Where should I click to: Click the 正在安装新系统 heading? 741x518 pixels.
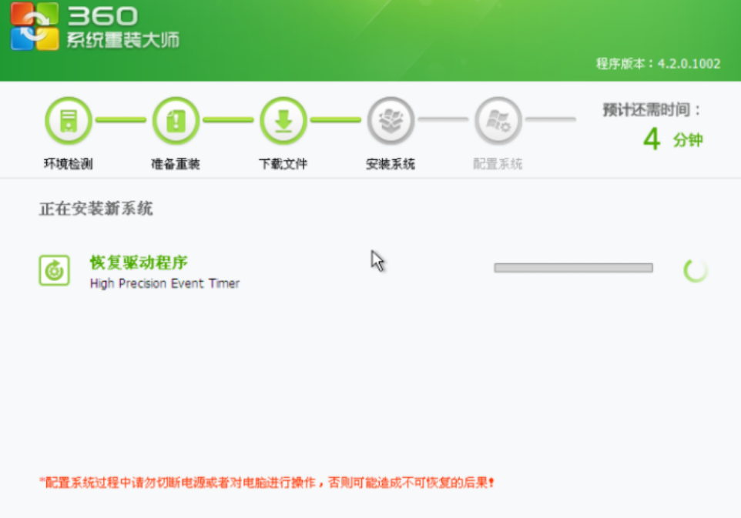[x=96, y=209]
